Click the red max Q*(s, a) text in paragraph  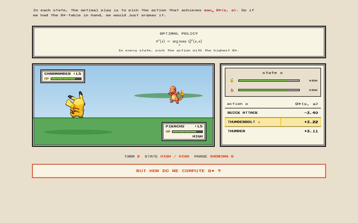pos(220,10)
